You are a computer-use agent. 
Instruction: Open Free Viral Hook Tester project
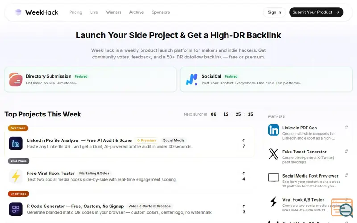point(51,173)
